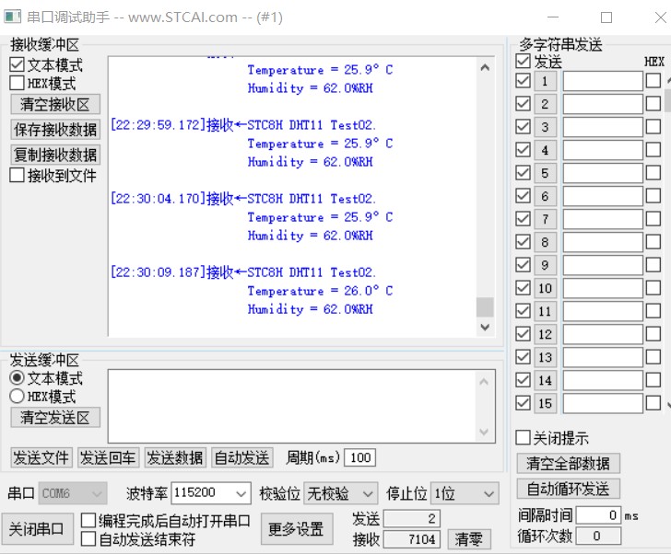Send string number 5 button
Viewport: 671px width, 554px height.
click(x=546, y=173)
